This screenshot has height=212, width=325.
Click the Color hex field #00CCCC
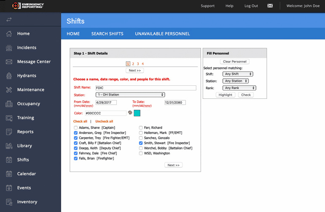[106, 113]
